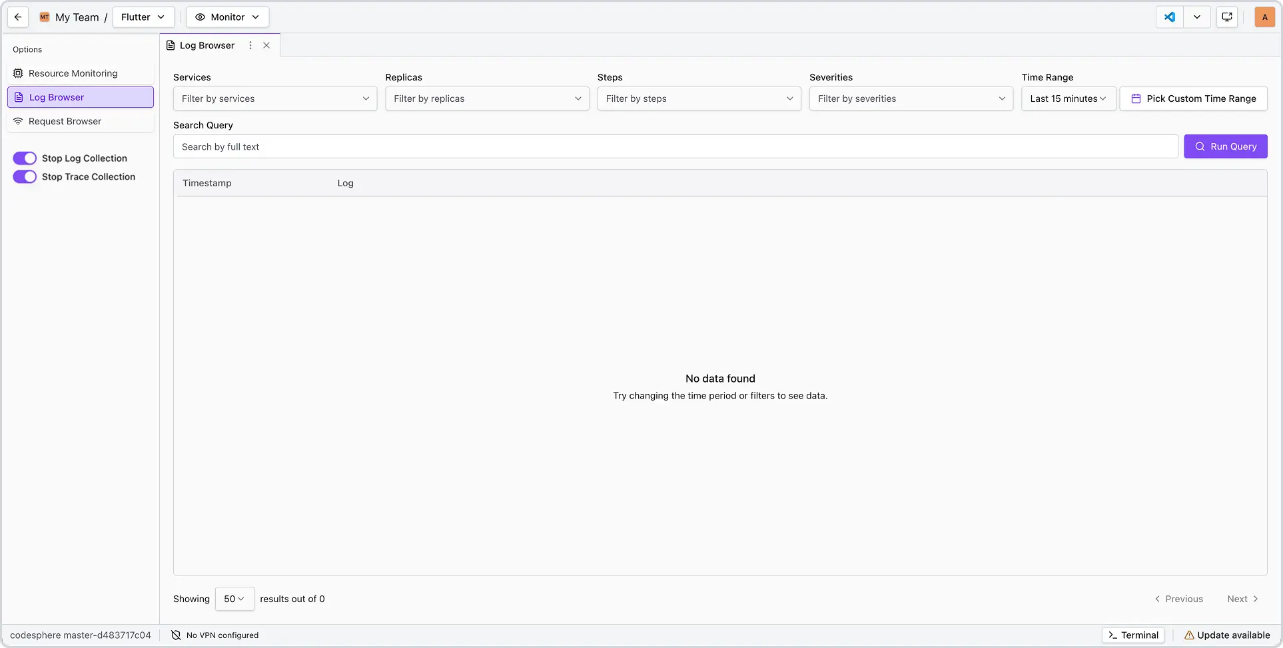Viewport: 1283px width, 648px height.
Task: Open the user avatar menu
Action: (1264, 17)
